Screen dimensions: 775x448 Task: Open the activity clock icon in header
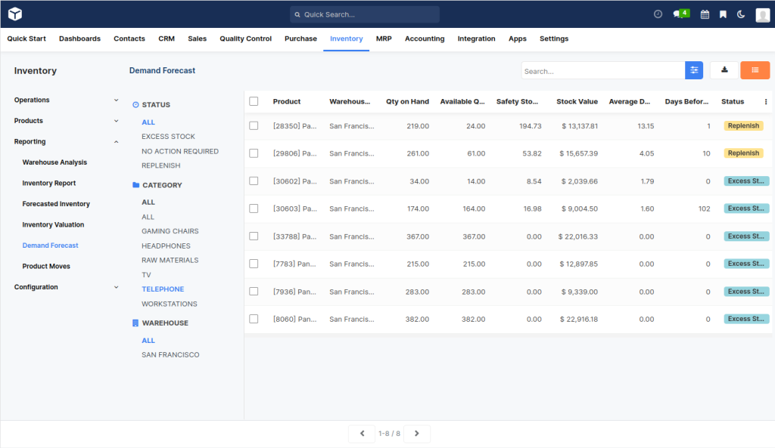point(658,13)
